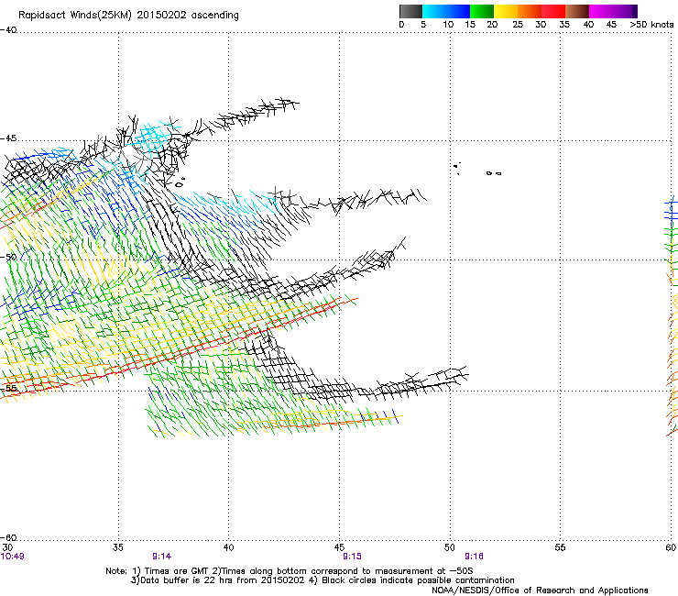Screen dimensions: 678x596
Task: Click the '>50 knots' legend label
Action: point(651,25)
